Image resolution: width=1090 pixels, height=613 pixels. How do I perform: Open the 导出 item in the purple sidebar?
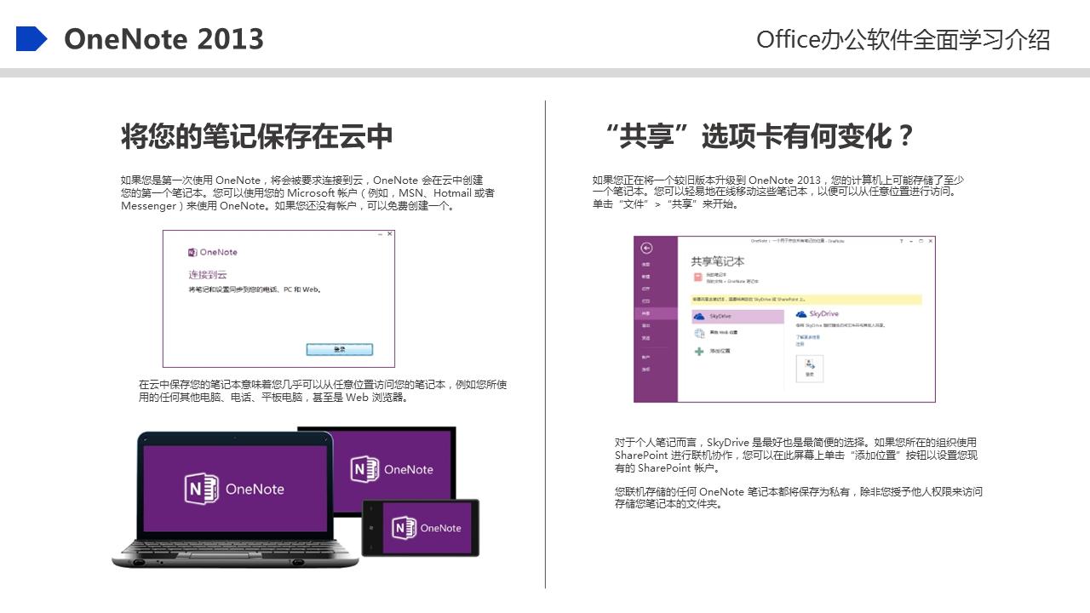pos(645,325)
